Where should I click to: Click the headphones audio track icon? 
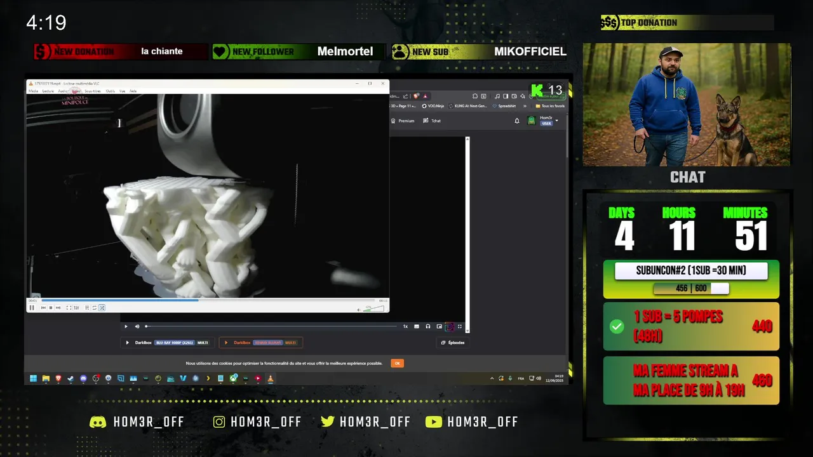click(x=428, y=326)
